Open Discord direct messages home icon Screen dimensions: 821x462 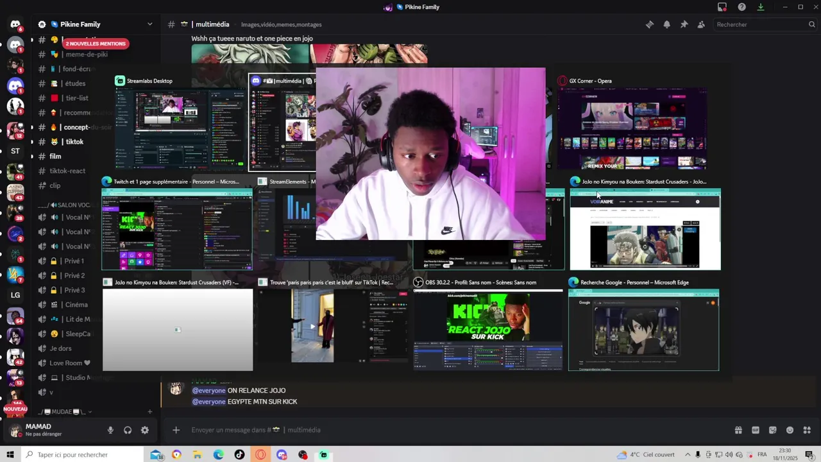pyautogui.click(x=15, y=24)
